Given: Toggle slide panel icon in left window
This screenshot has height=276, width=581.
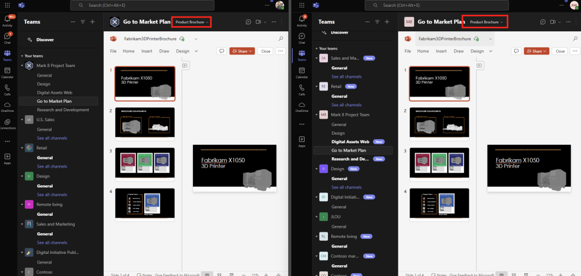Looking at the screenshot, I should [185, 65].
